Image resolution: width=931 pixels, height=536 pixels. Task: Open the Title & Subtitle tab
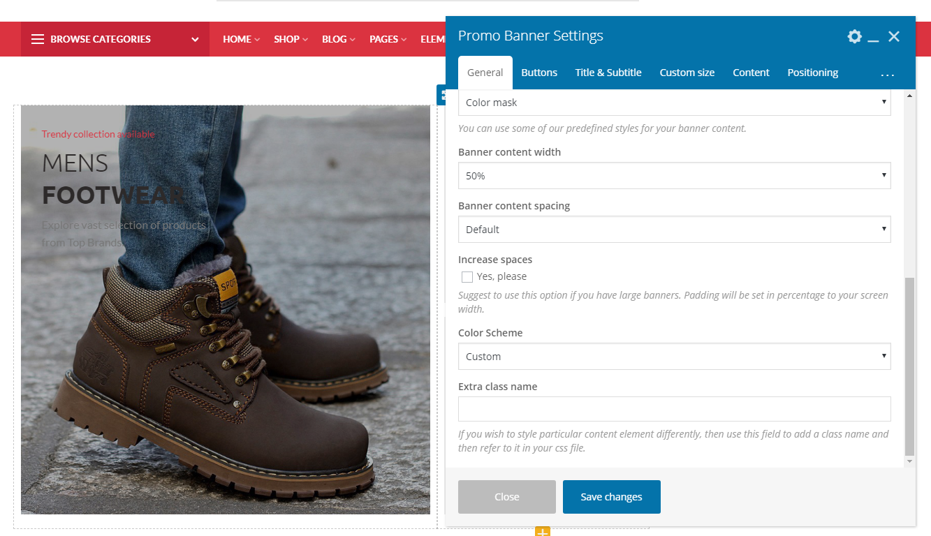608,73
